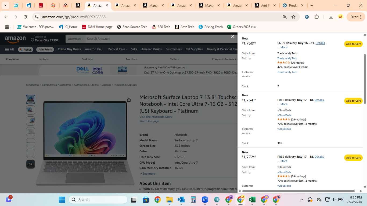This screenshot has width=367, height=206.
Task: Open Microsoft Store taskbar icon
Action: 146,200
